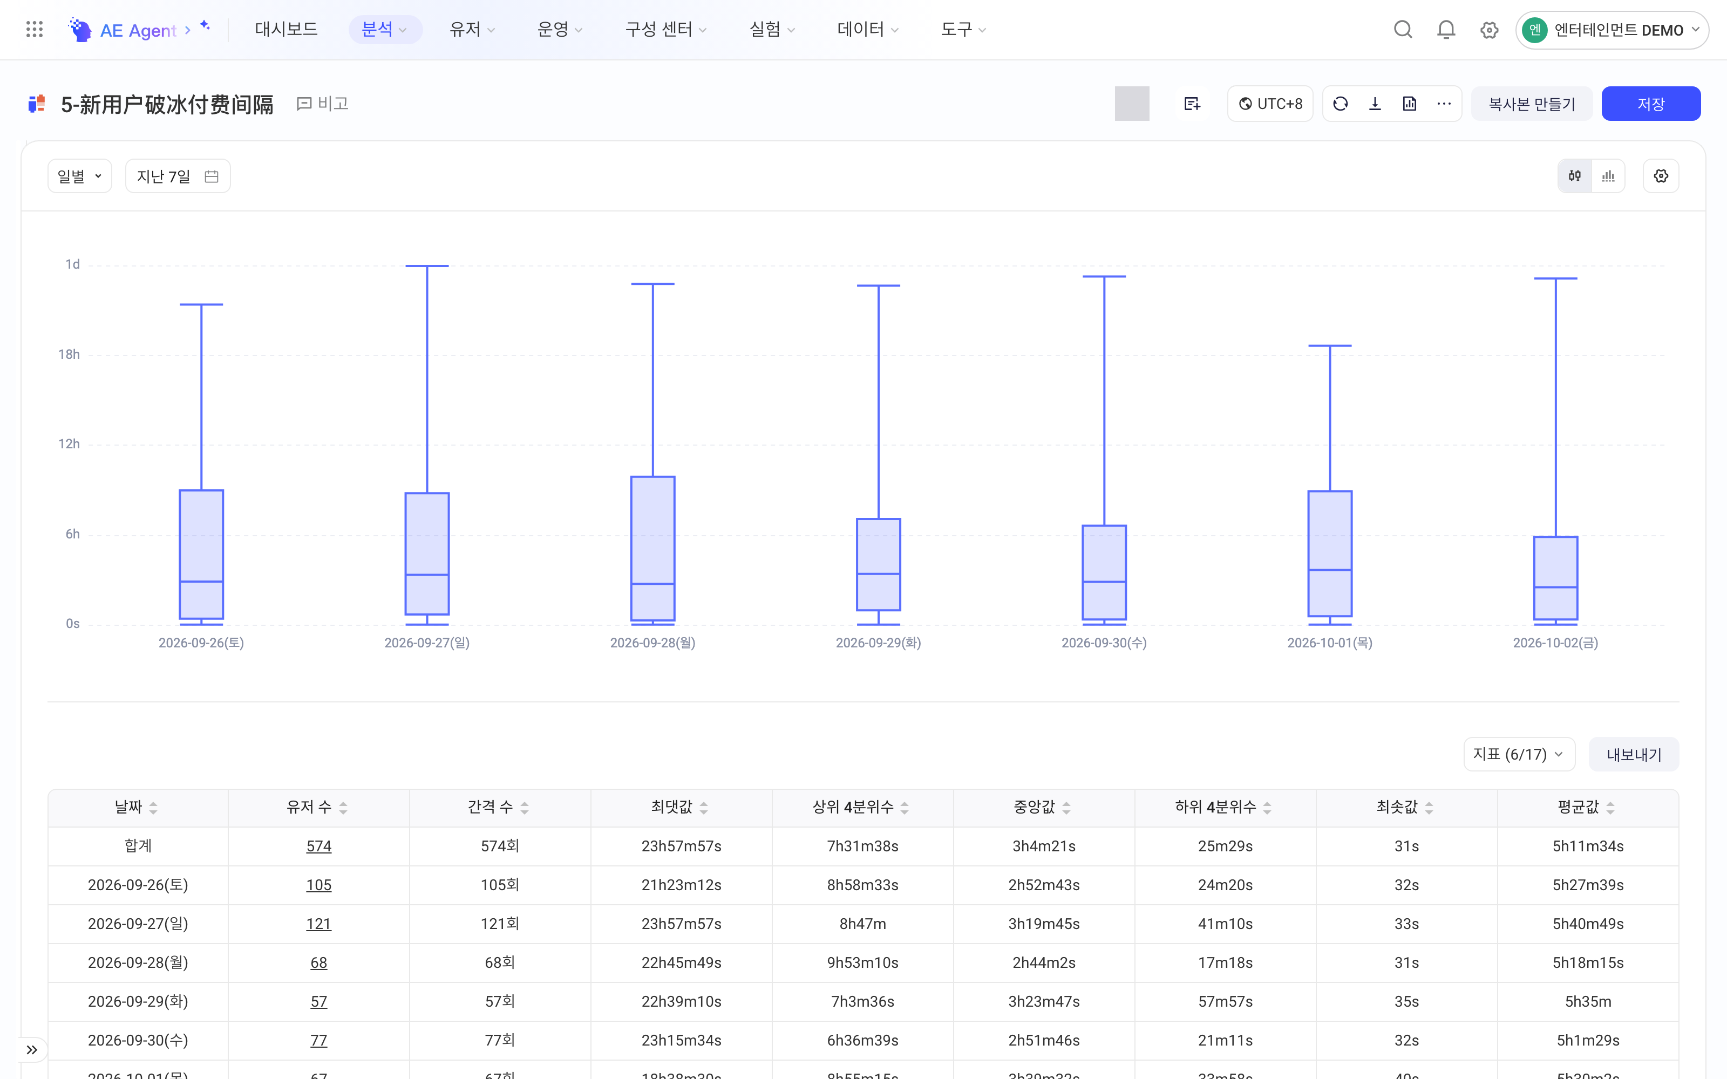The image size is (1727, 1079).
Task: Click the gray swatch beside the title
Action: (x=1132, y=104)
